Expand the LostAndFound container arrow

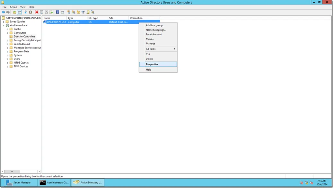[x=7, y=44]
